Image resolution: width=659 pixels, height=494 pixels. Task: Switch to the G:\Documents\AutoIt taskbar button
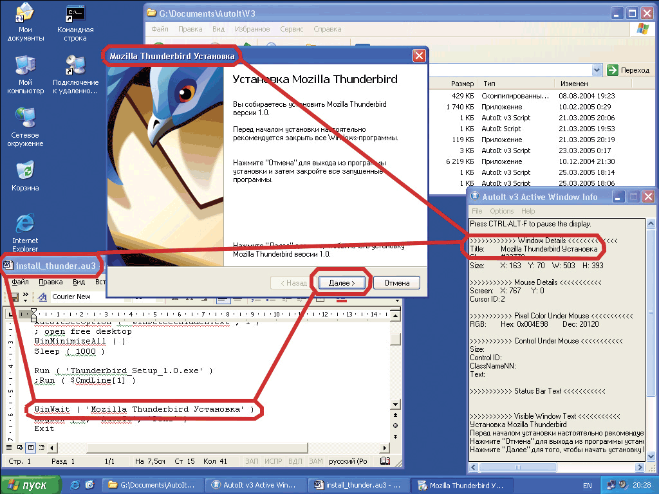tap(152, 485)
